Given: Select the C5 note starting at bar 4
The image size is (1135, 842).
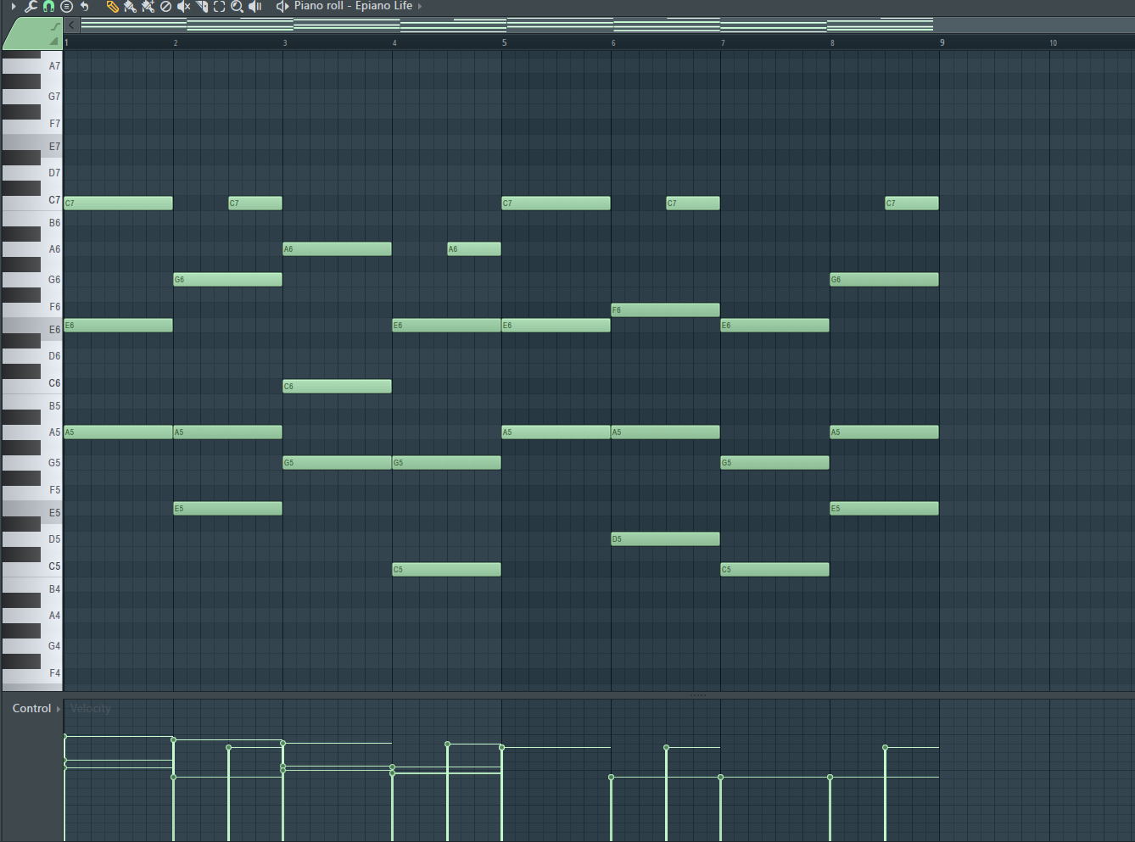Looking at the screenshot, I should (x=446, y=569).
